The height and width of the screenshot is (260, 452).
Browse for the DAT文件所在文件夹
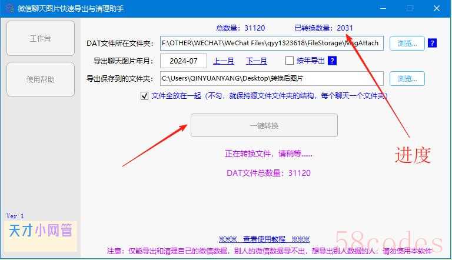[407, 44]
